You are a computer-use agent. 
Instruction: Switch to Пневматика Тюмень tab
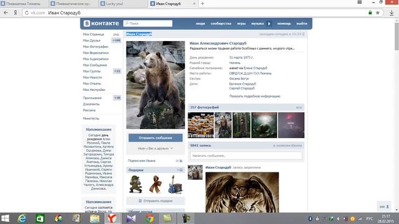(24, 4)
